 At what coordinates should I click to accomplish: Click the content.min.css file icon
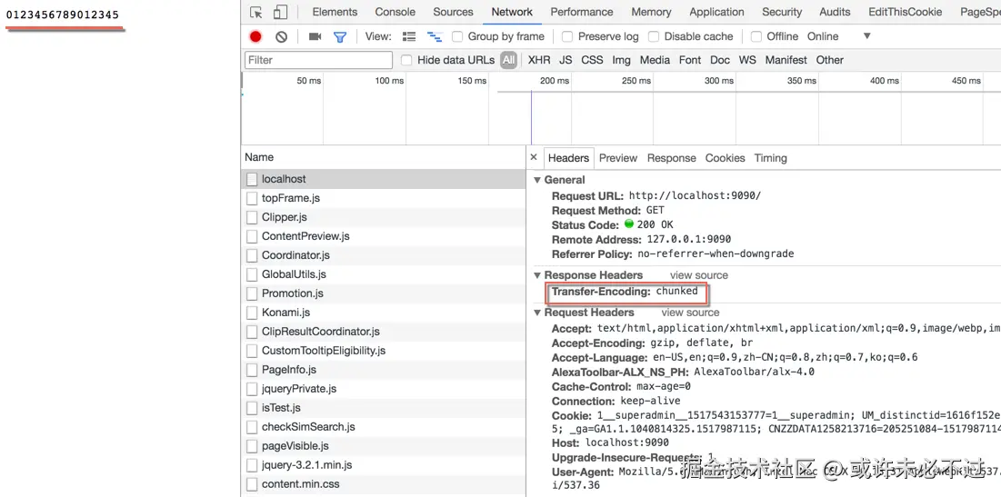tap(252, 484)
